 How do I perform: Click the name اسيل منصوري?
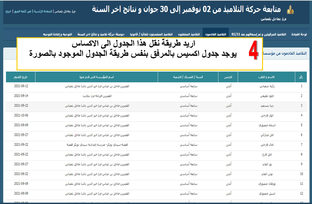[267, 193]
